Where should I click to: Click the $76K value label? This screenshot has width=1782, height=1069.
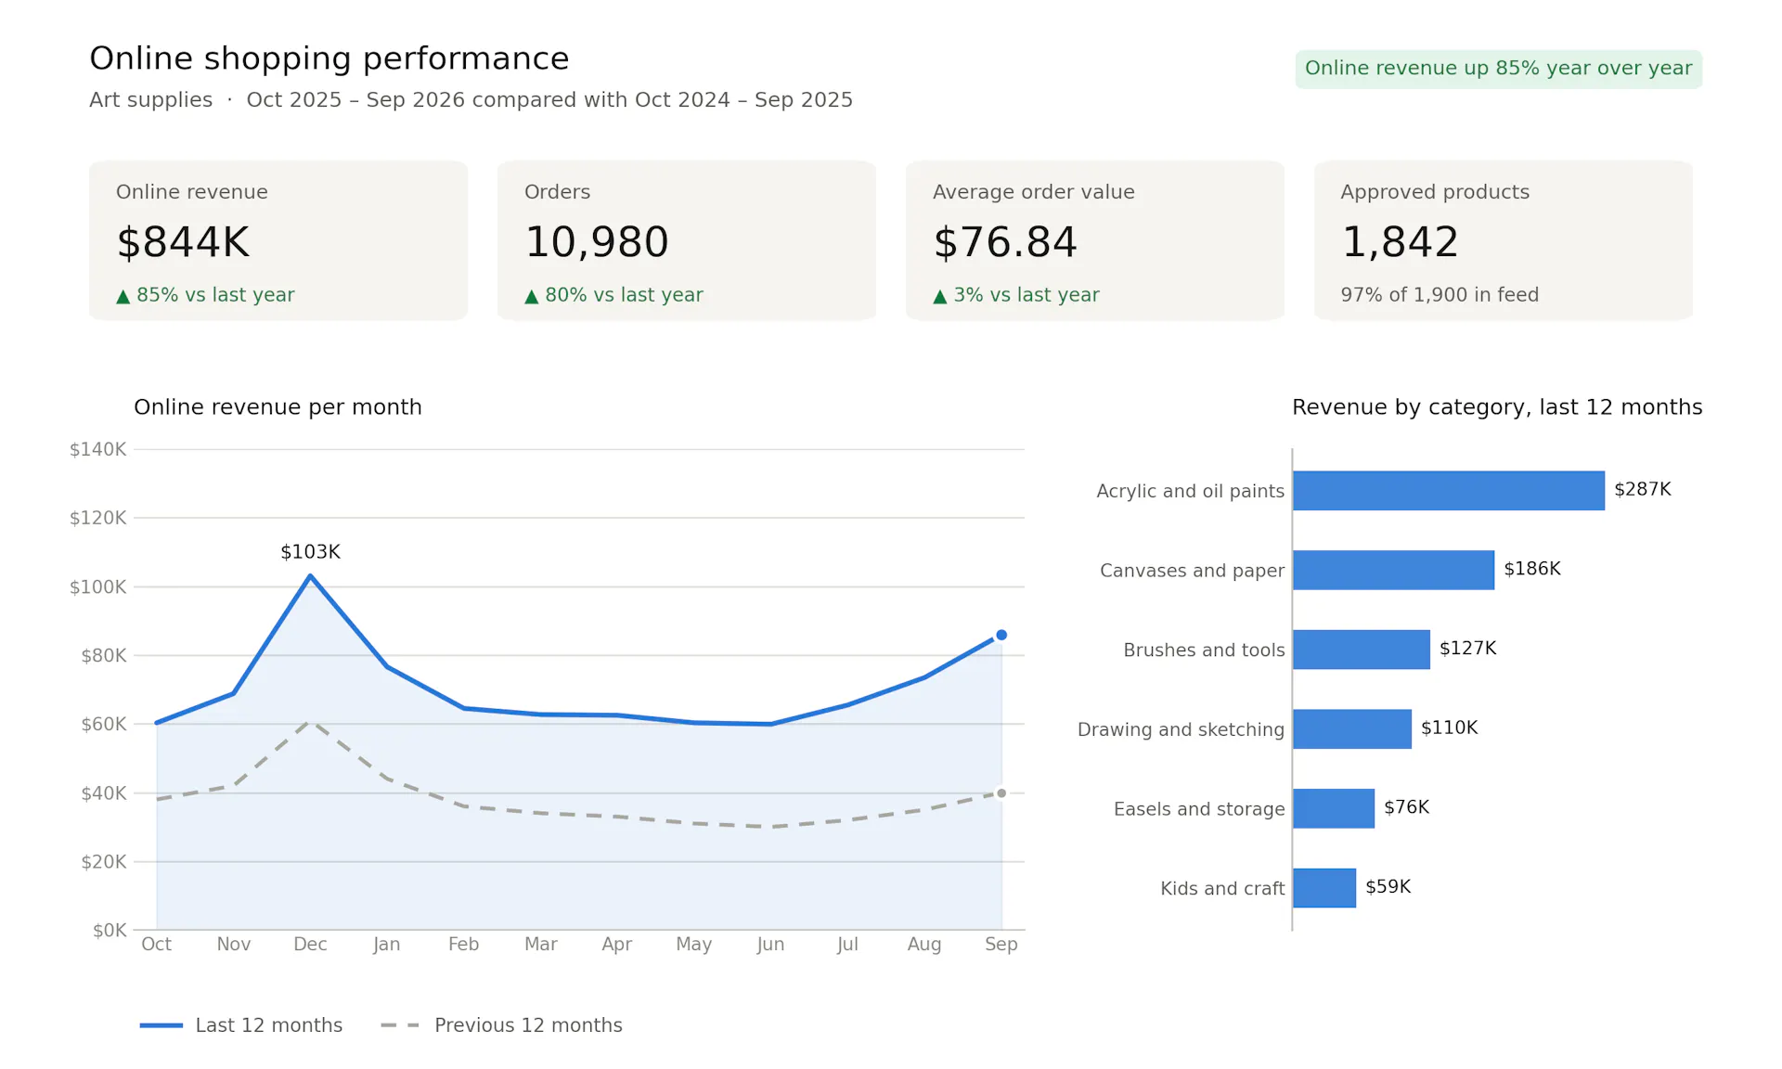(x=1407, y=807)
